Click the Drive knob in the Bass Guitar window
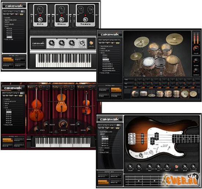Screen dimensions: 202x189 click(x=184, y=166)
